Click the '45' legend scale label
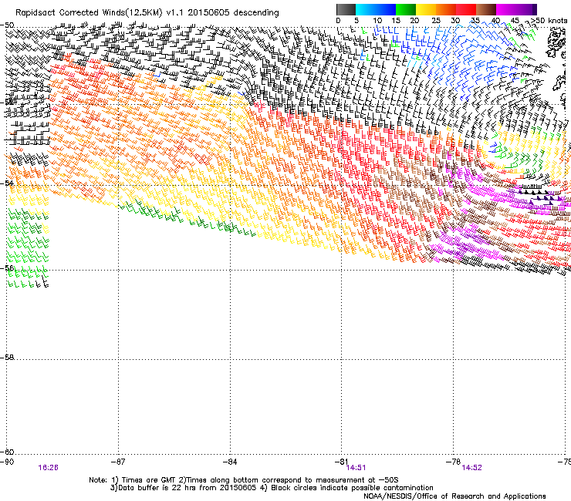 pyautogui.click(x=515, y=20)
